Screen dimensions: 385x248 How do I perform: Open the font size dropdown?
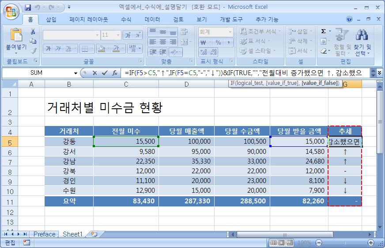[118, 35]
